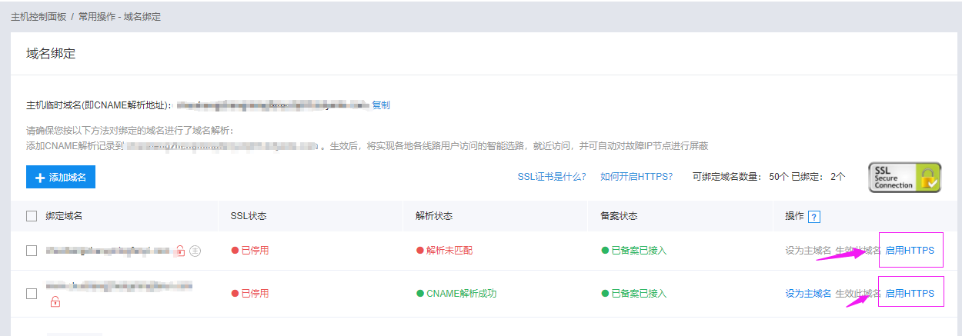Tick the select-all checkbox in the table header
The image size is (962, 336).
(x=32, y=216)
